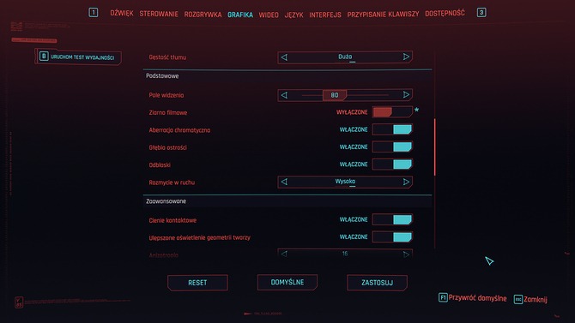Viewport: 575px width, 323px height.
Task: Click right arrow for Anizotropia
Action: pyautogui.click(x=406, y=254)
